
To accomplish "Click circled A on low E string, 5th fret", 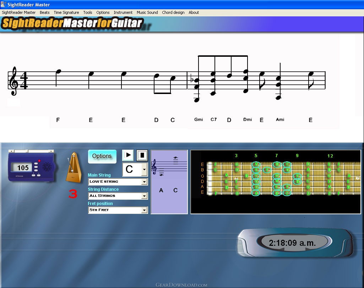I will coord(256,193).
